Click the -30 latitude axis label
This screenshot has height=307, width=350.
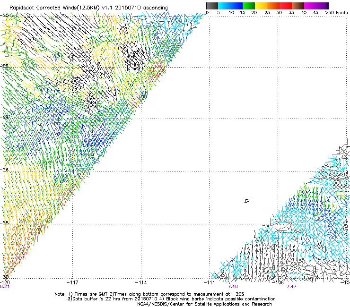tap(4, 277)
